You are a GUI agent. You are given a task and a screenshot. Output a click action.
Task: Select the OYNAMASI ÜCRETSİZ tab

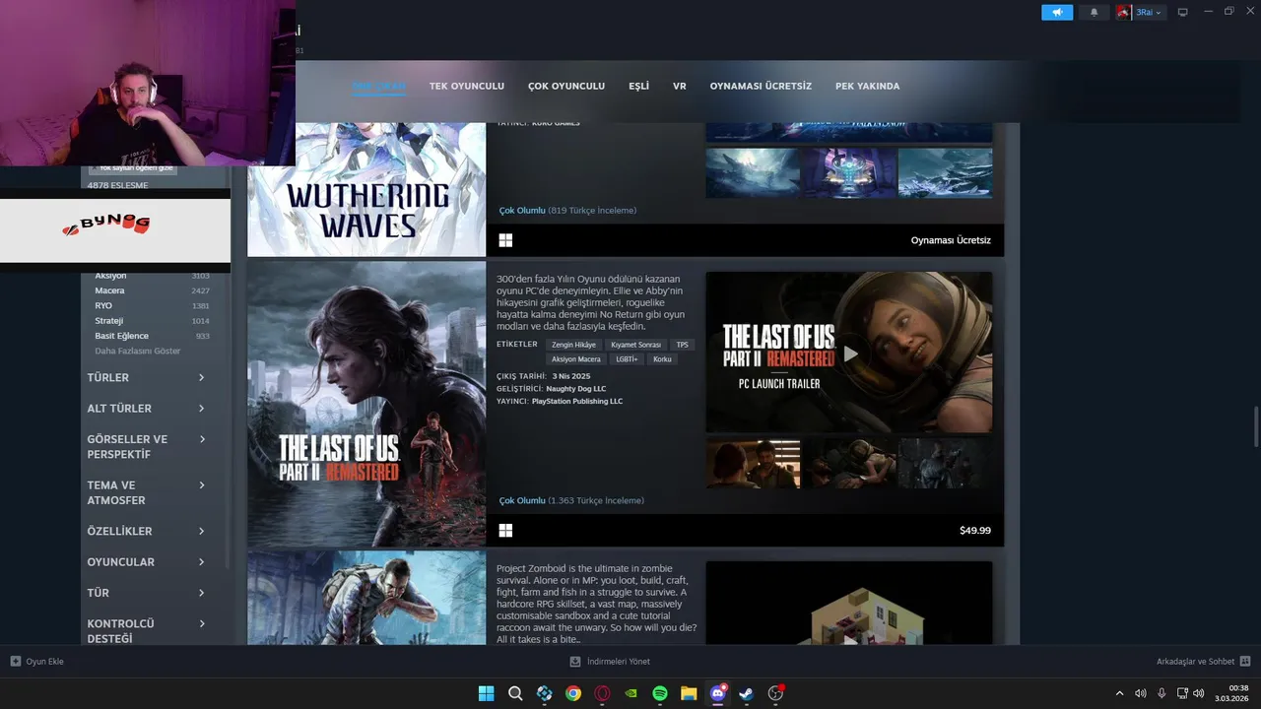tap(761, 86)
